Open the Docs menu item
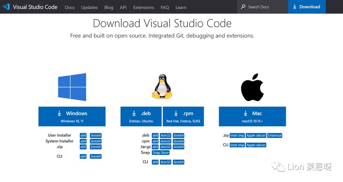This screenshot has height=182, width=343. pyautogui.click(x=69, y=7)
